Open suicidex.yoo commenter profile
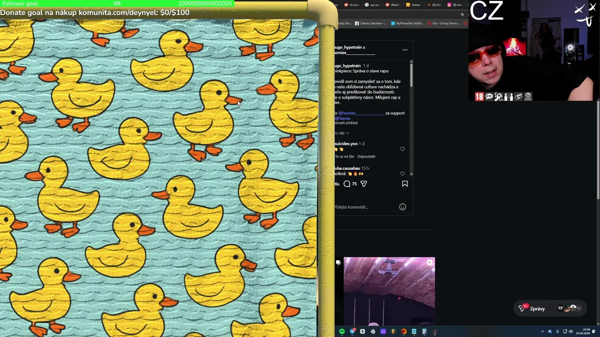 click(x=346, y=144)
